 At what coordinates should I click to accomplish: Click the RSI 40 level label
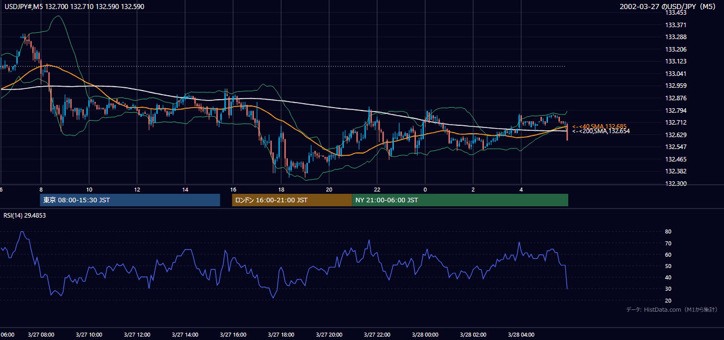[668, 277]
